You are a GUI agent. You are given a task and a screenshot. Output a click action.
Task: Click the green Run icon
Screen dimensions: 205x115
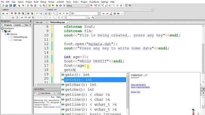[x=53, y=5]
